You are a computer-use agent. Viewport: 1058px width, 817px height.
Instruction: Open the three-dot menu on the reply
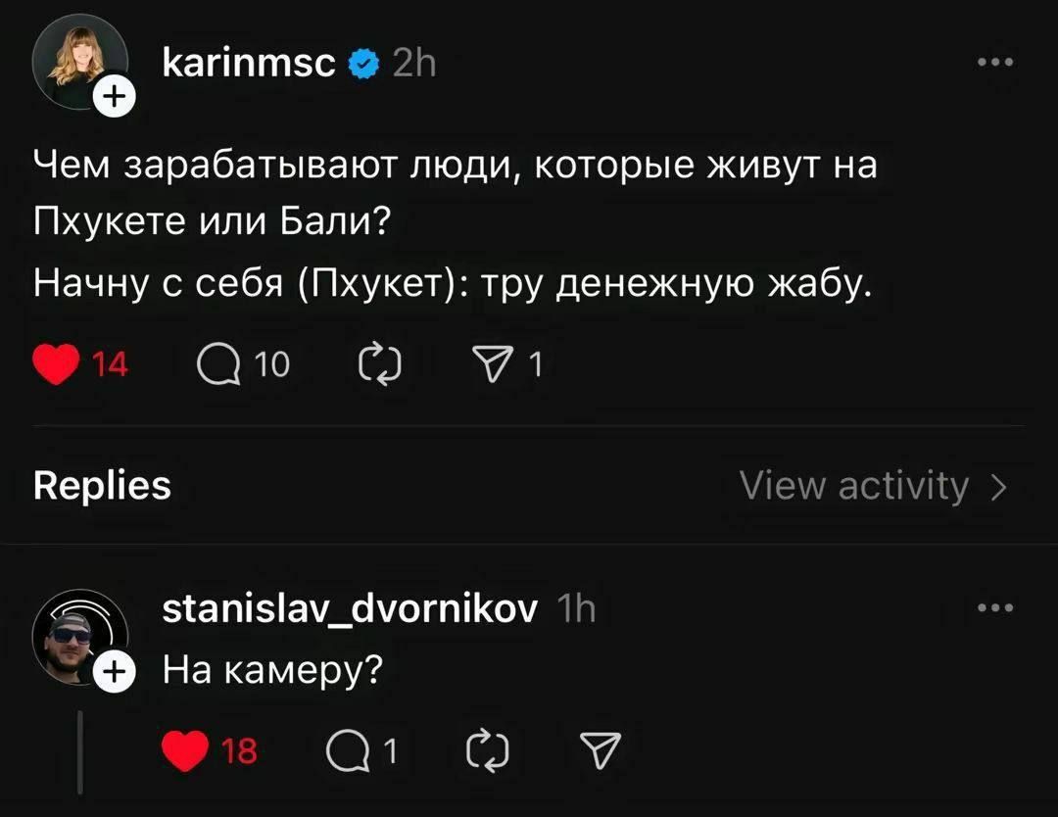pos(996,607)
